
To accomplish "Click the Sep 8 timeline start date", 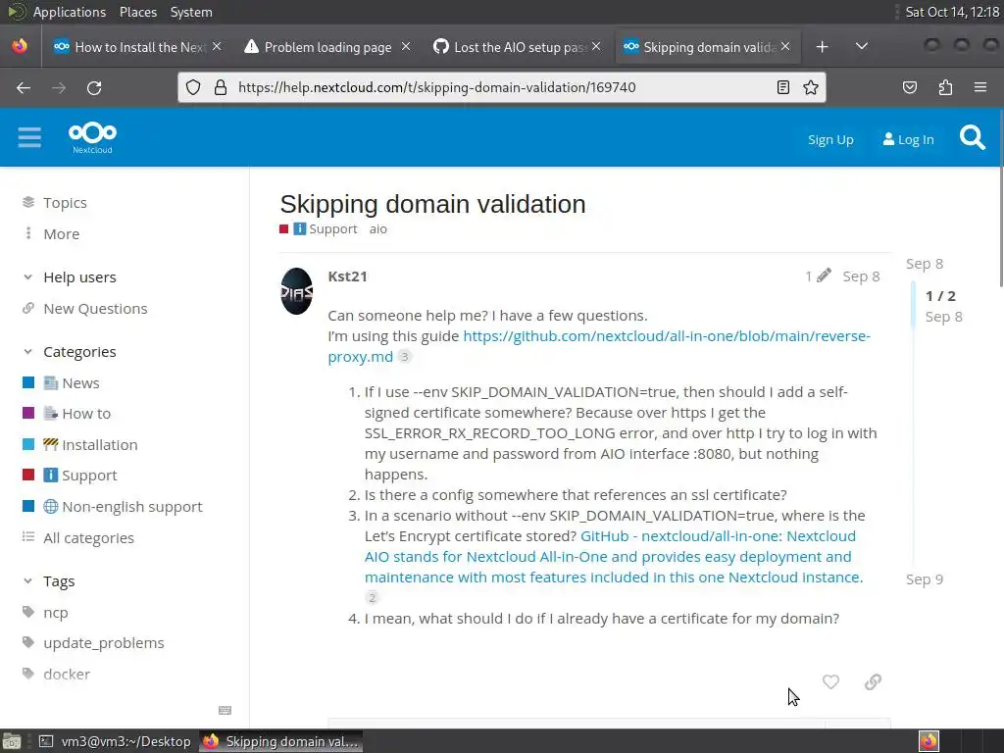I will (924, 263).
